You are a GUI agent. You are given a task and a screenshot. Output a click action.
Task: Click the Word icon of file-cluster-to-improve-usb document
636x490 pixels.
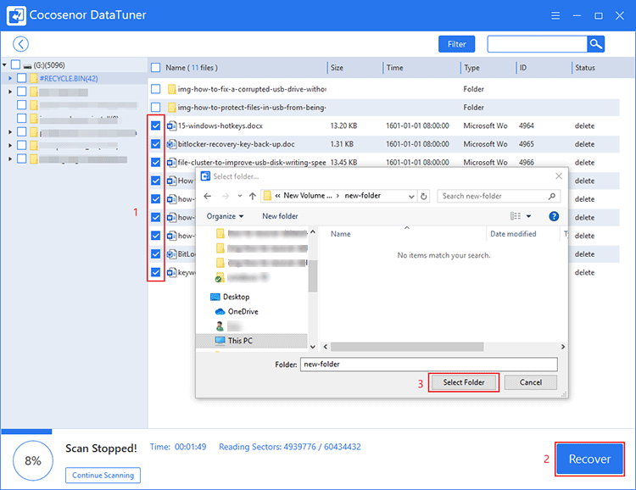coord(171,162)
